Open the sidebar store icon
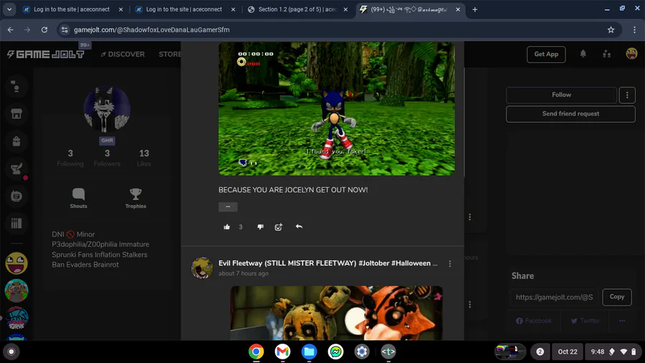The image size is (645, 363). [16, 114]
